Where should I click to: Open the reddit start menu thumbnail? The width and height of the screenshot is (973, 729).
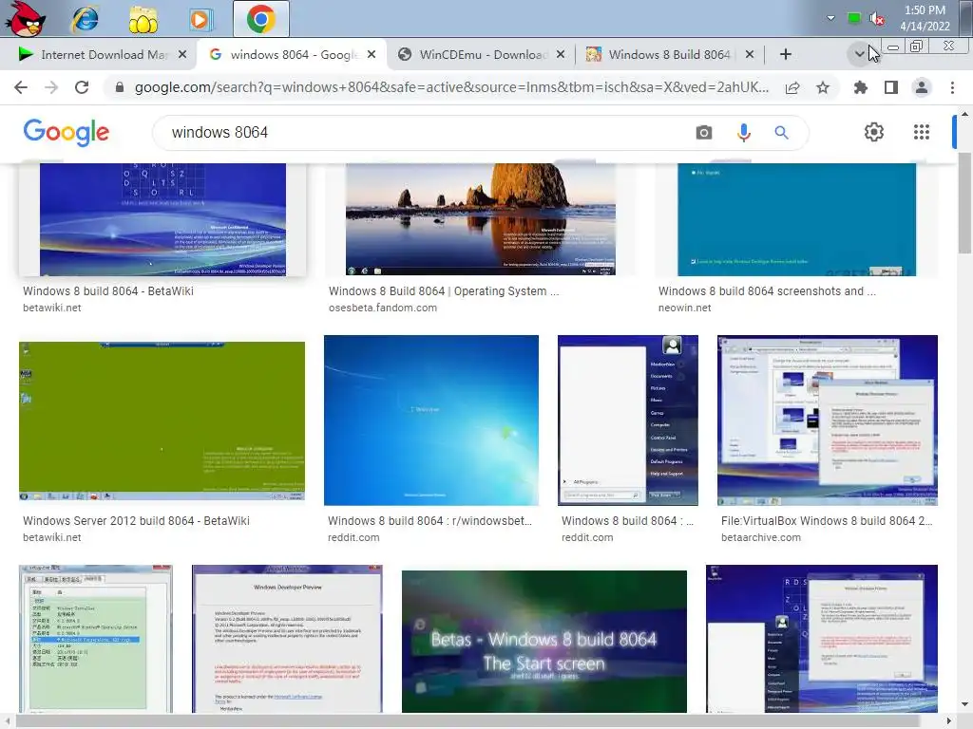tap(628, 421)
